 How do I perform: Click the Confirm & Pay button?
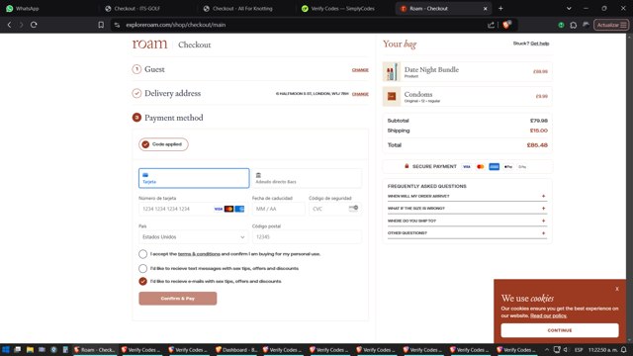(x=178, y=299)
